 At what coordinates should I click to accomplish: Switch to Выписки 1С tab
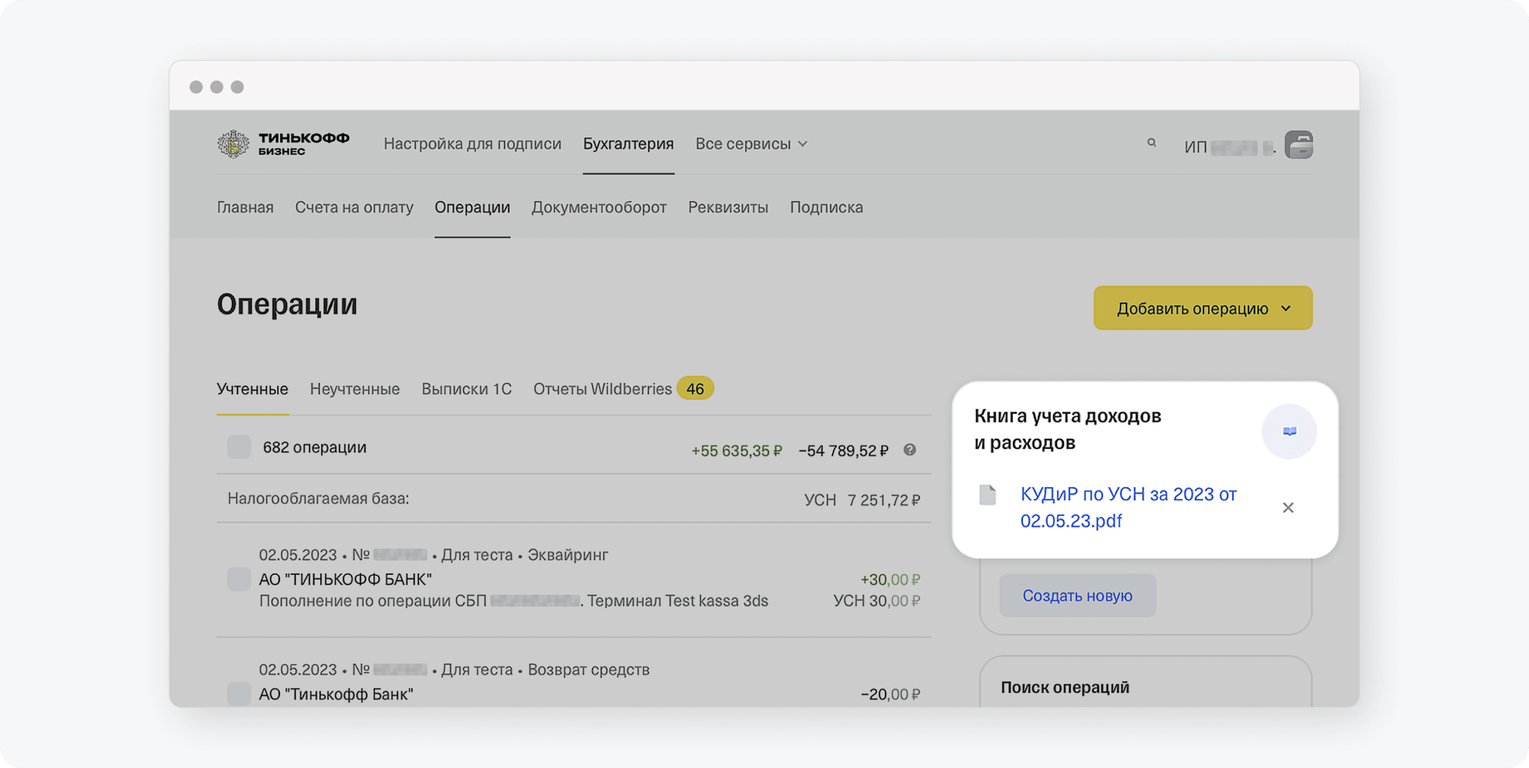click(466, 389)
